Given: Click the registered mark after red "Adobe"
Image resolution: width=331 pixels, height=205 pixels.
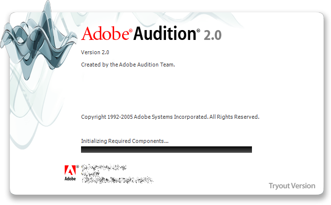Looking at the screenshot, I should click(x=130, y=31).
